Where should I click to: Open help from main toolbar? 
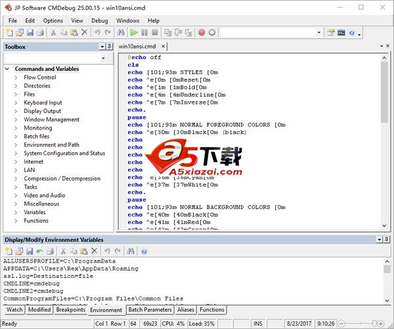tap(352, 32)
